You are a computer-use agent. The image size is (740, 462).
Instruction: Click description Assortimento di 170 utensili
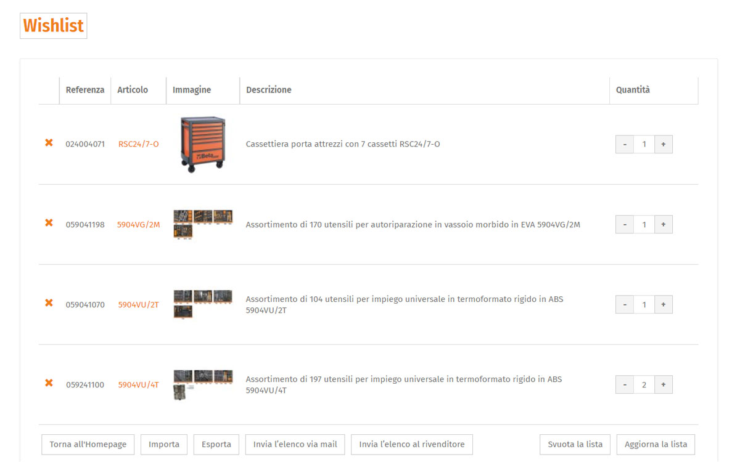coord(413,225)
